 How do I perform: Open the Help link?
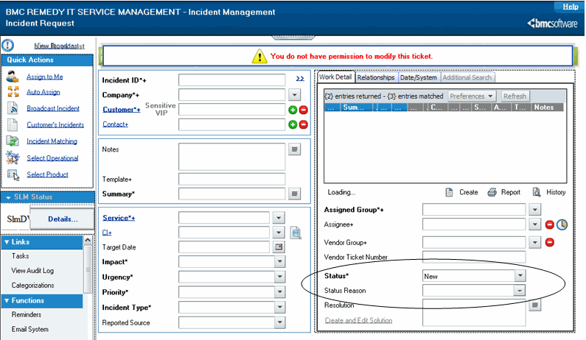coord(571,7)
